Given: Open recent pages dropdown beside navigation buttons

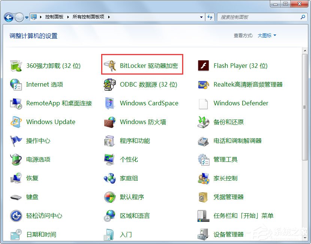Looking at the screenshot, I should 26,17.
